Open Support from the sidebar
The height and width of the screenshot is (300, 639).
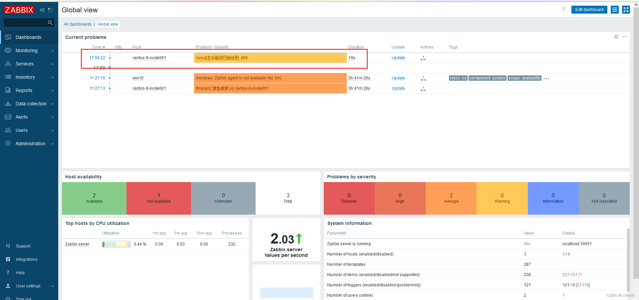(x=23, y=246)
